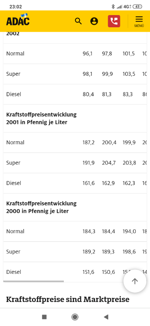
Task: Click the Kraftstoffpreisentwicklung 2001 in Pfennig heading
Action: point(41,118)
